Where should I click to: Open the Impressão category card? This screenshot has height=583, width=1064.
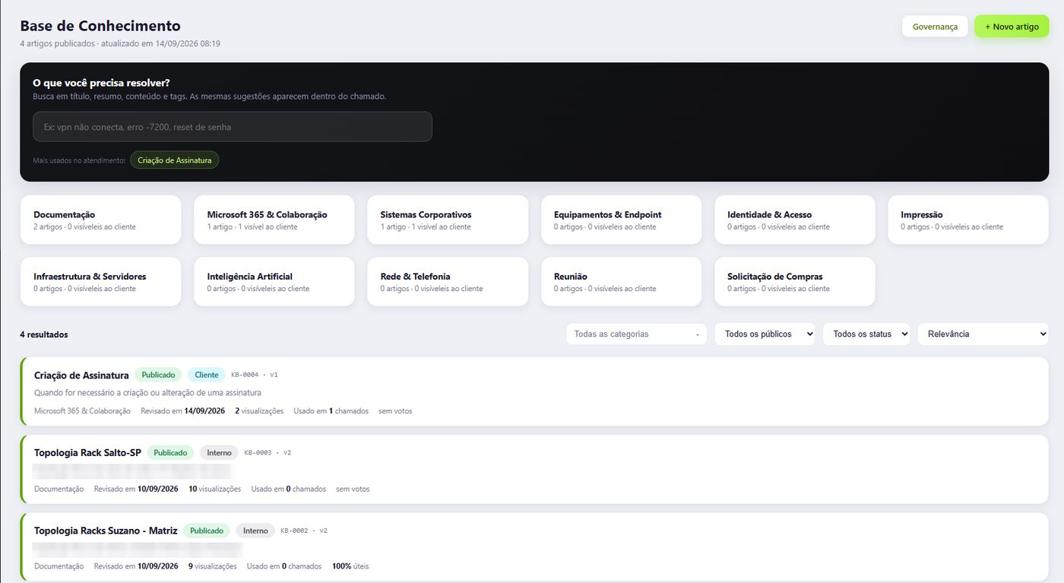(968, 220)
